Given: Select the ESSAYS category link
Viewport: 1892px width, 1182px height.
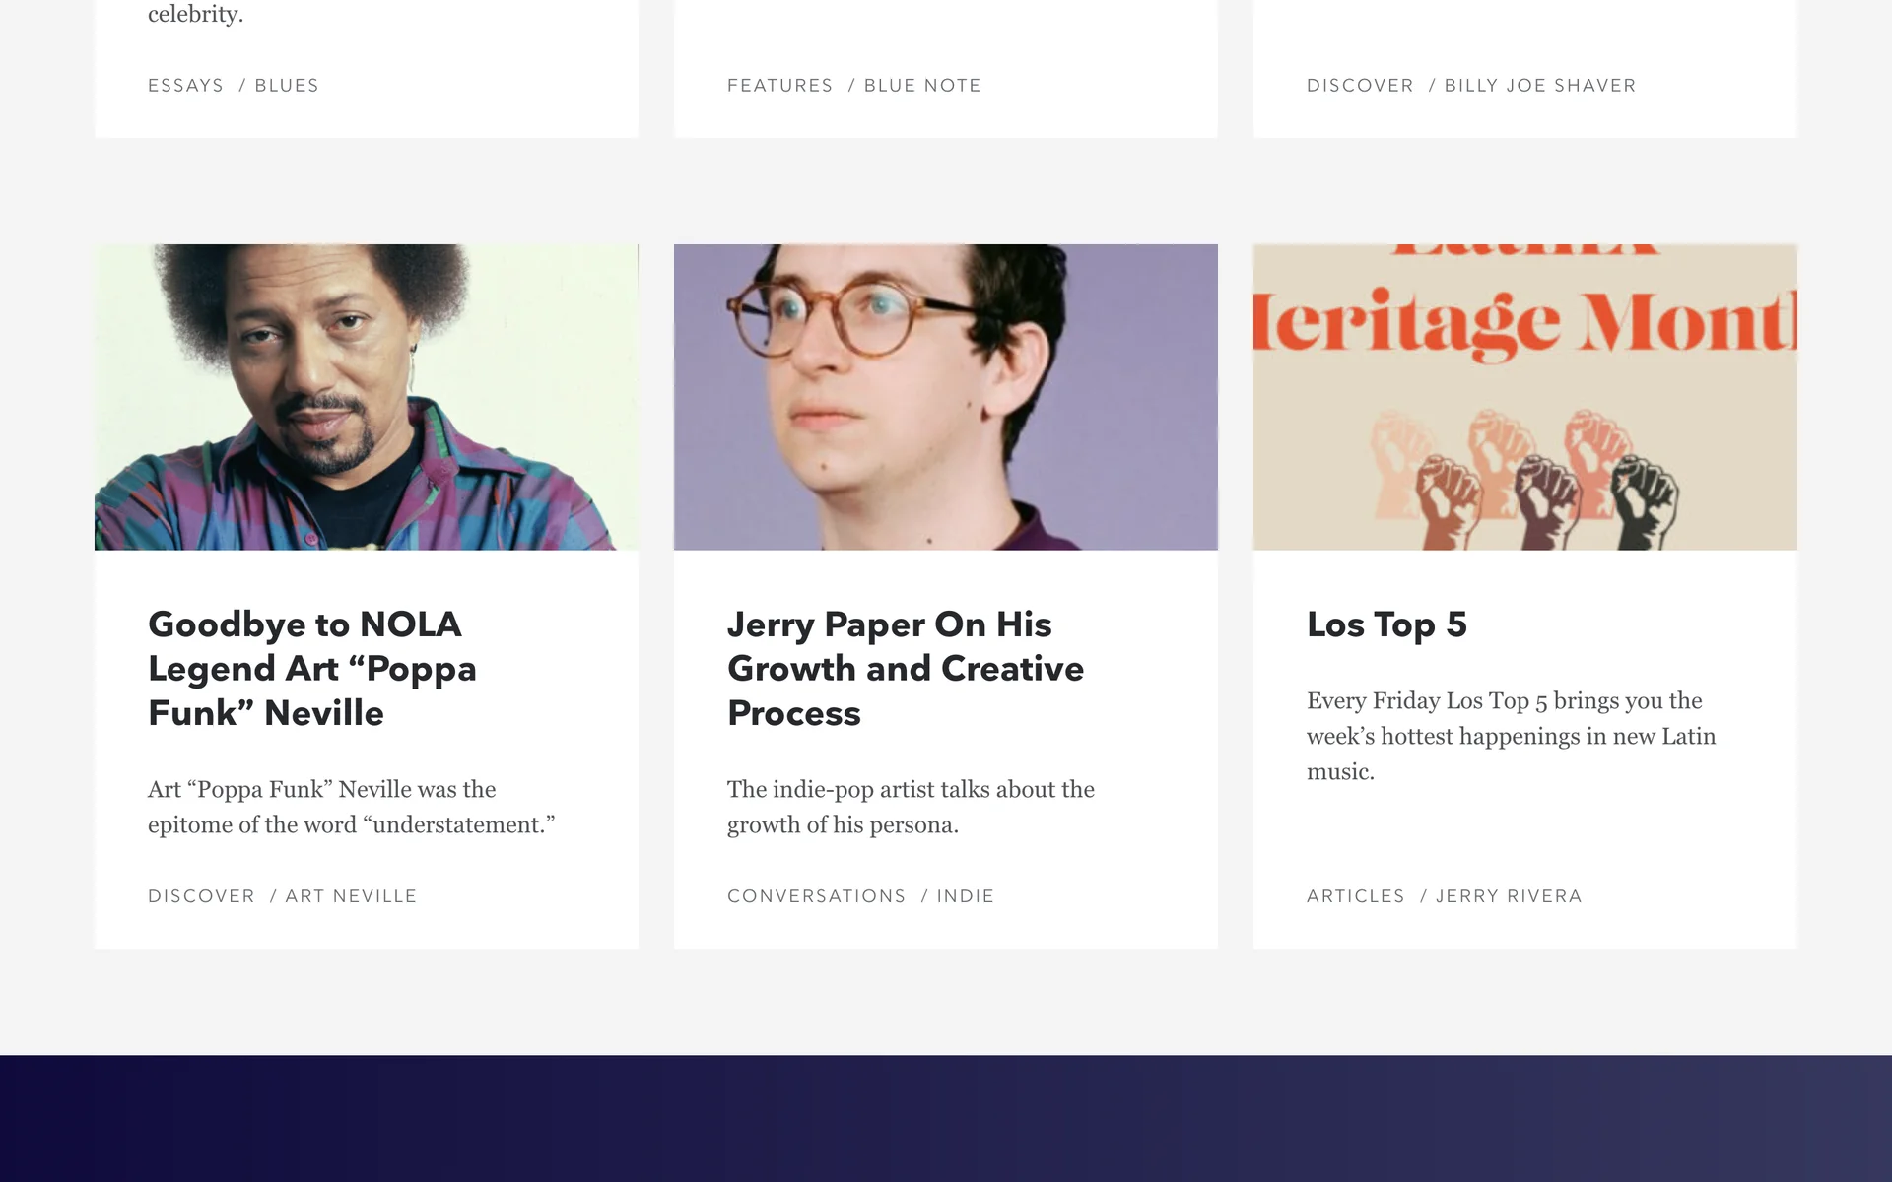Looking at the screenshot, I should (185, 86).
